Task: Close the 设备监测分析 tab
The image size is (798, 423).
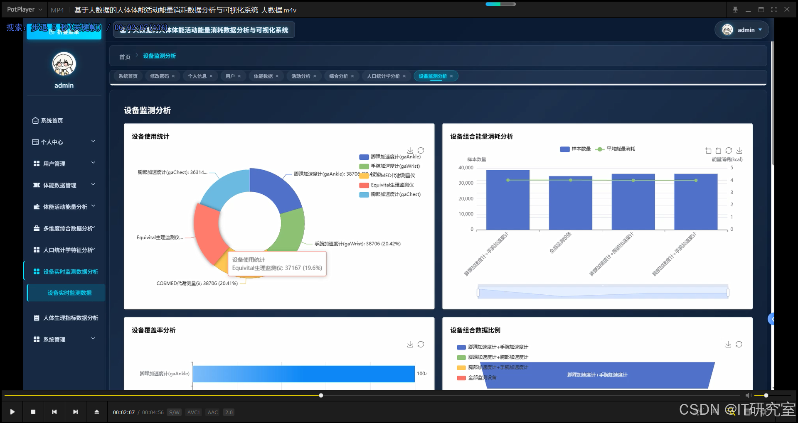Action: pyautogui.click(x=451, y=76)
